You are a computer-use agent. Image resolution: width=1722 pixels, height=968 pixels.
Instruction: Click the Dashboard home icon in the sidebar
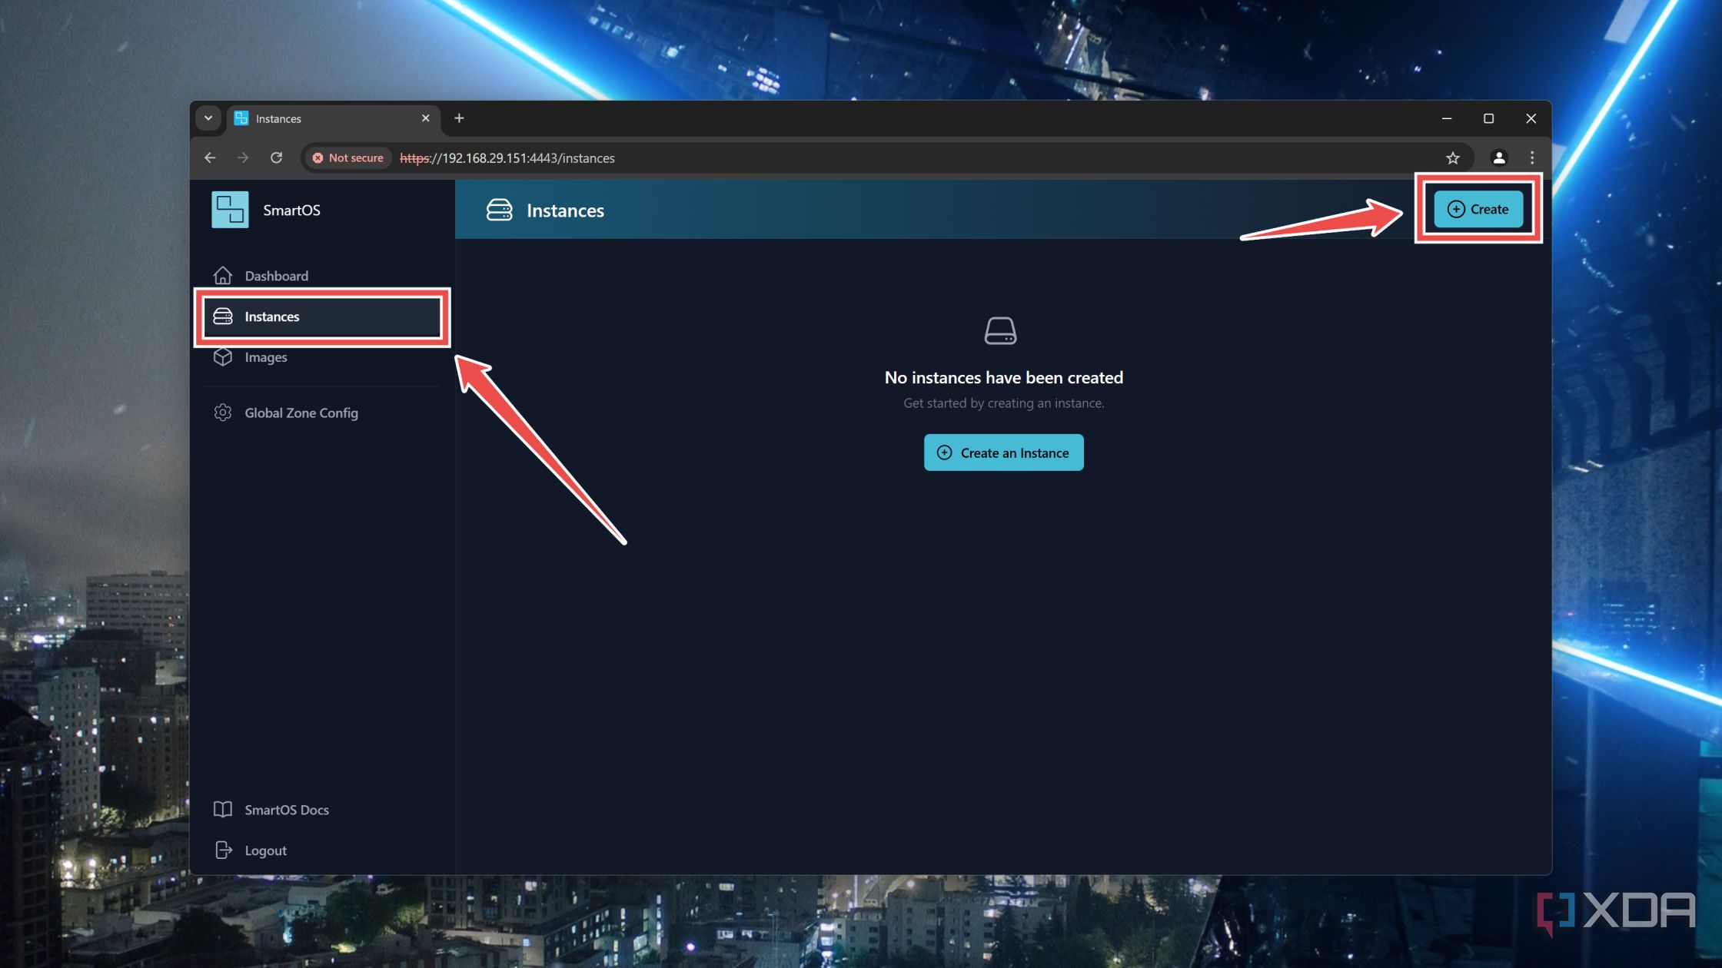223,275
